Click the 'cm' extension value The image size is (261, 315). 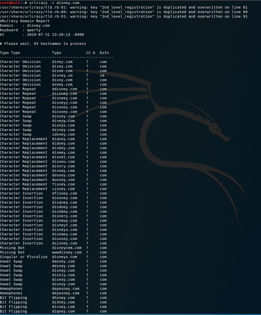pyautogui.click(x=102, y=75)
